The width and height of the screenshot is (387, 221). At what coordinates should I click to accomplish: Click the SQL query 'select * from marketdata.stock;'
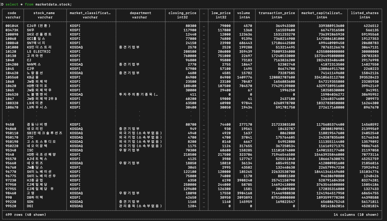(x=39, y=4)
